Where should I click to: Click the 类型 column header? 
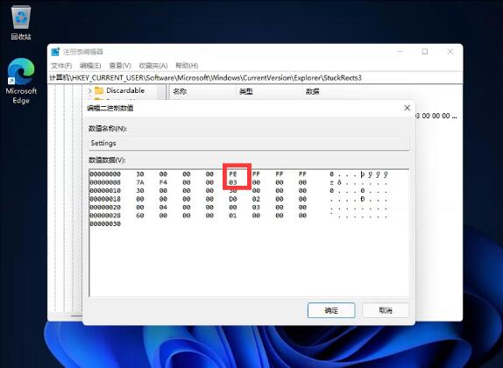(x=246, y=91)
